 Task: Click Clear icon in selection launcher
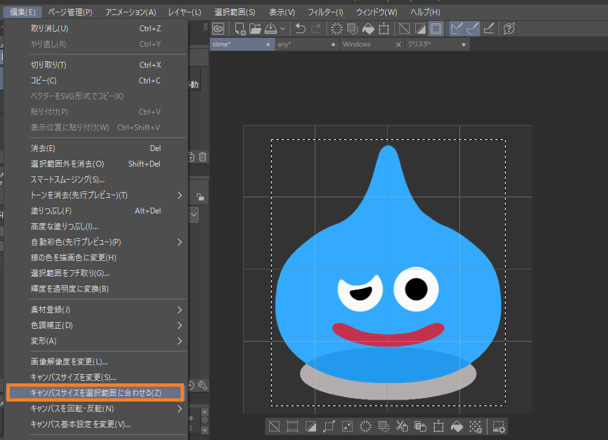pyautogui.click(x=366, y=426)
